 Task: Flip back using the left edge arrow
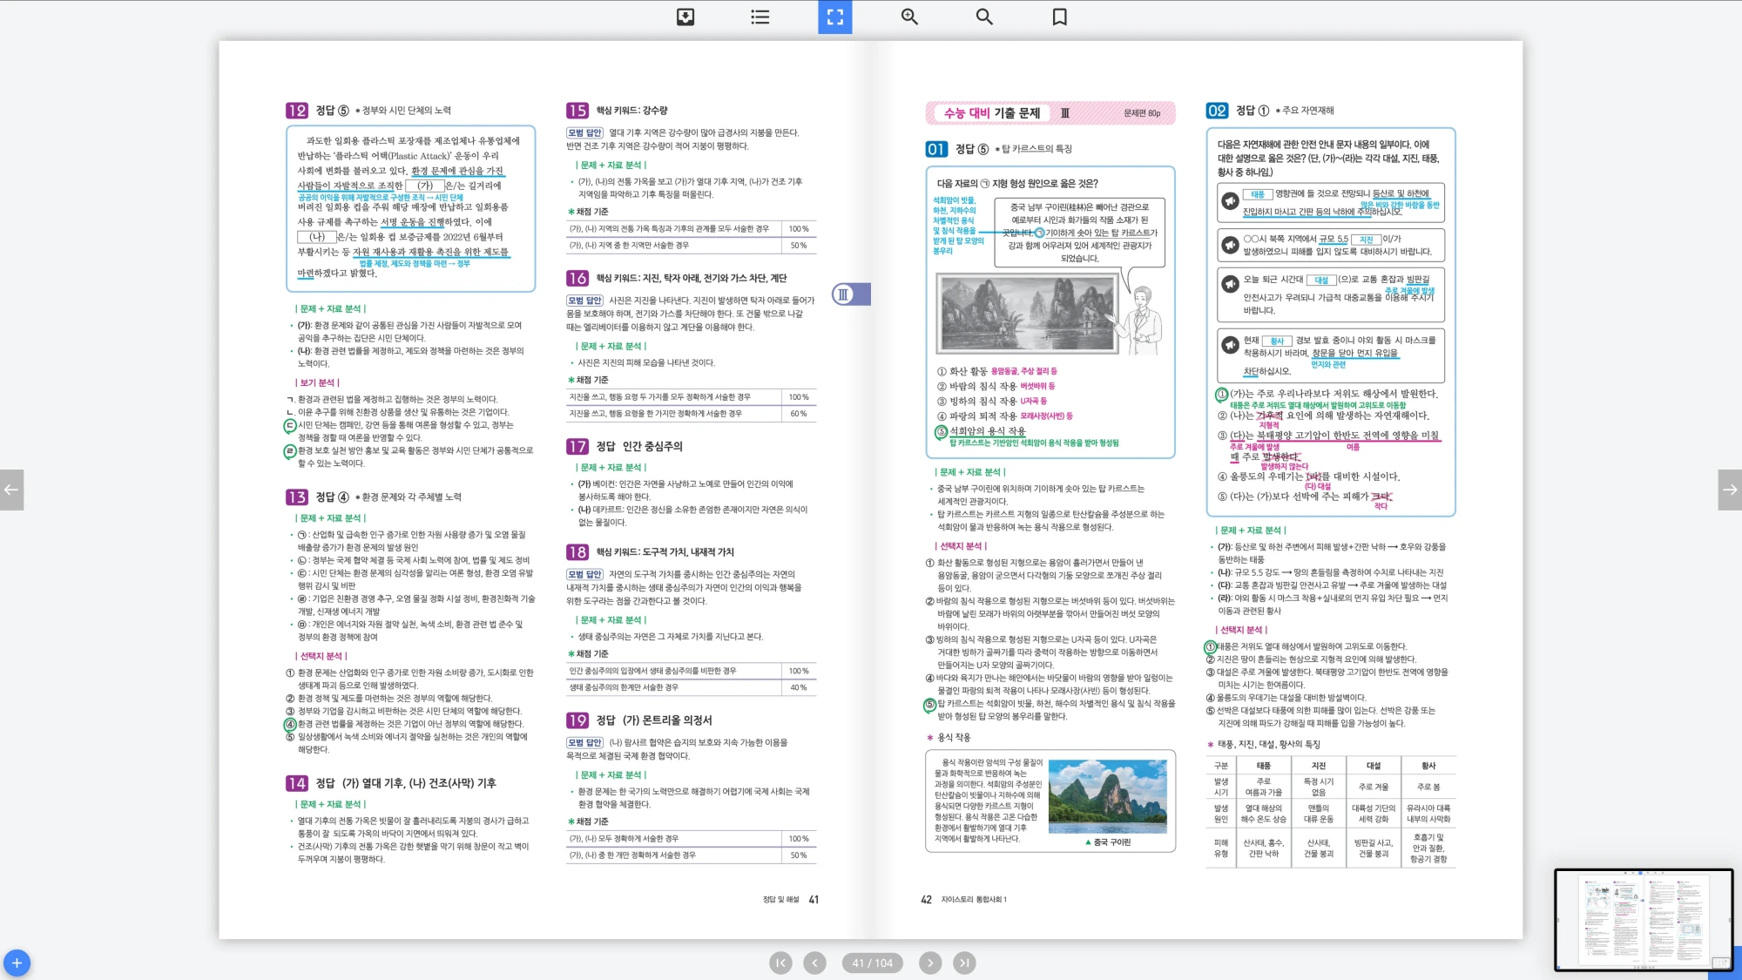11,490
